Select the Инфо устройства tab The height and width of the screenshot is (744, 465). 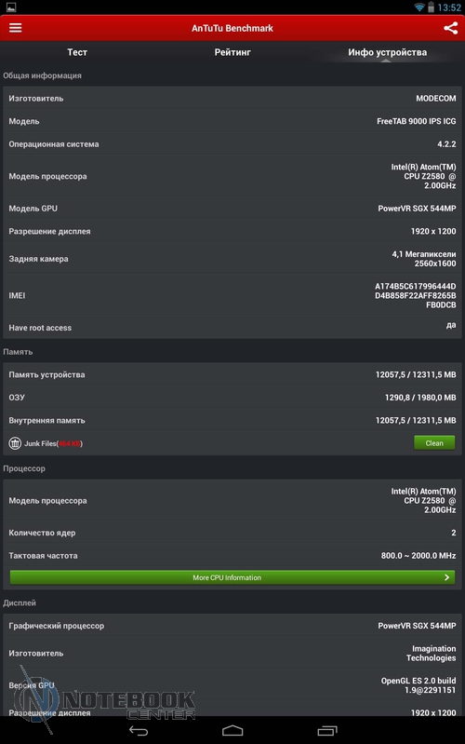pos(387,52)
